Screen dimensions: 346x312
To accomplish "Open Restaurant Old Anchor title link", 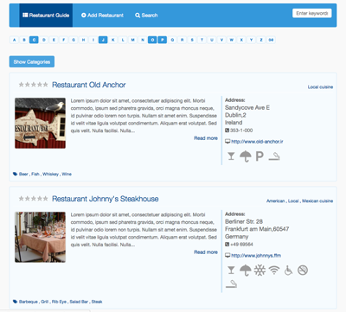I will tap(89, 85).
